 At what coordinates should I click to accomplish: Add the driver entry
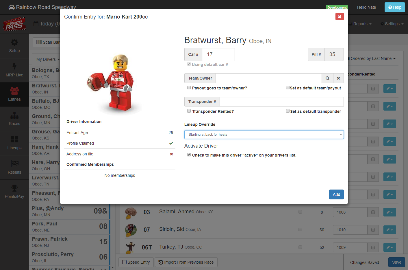coord(336,194)
